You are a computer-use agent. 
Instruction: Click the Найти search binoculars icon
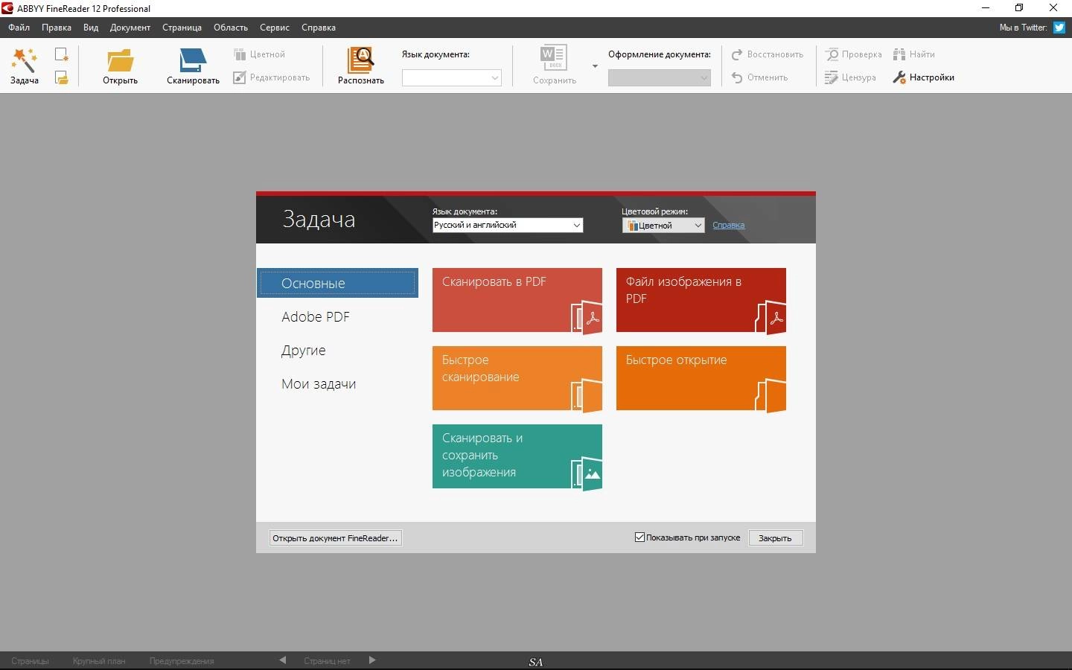pyautogui.click(x=899, y=54)
